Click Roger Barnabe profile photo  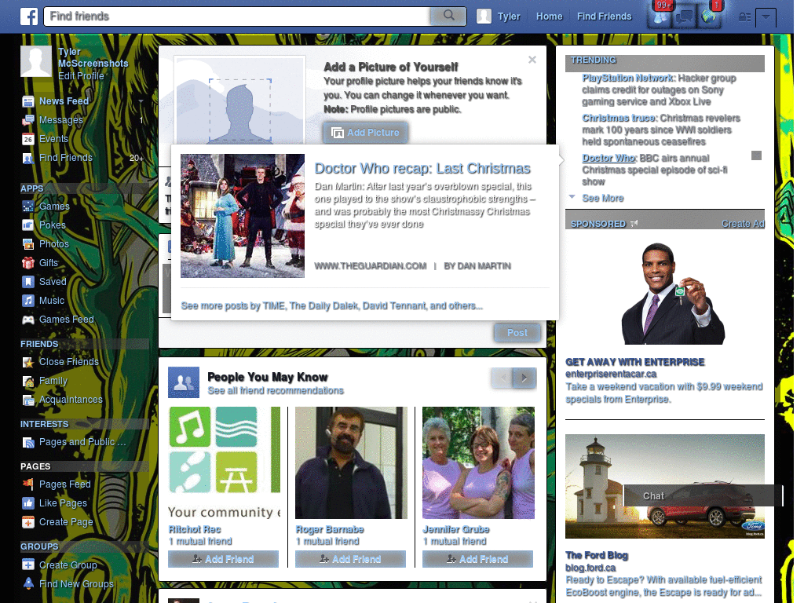[351, 463]
